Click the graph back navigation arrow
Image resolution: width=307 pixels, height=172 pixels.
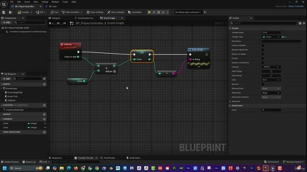[59, 23]
